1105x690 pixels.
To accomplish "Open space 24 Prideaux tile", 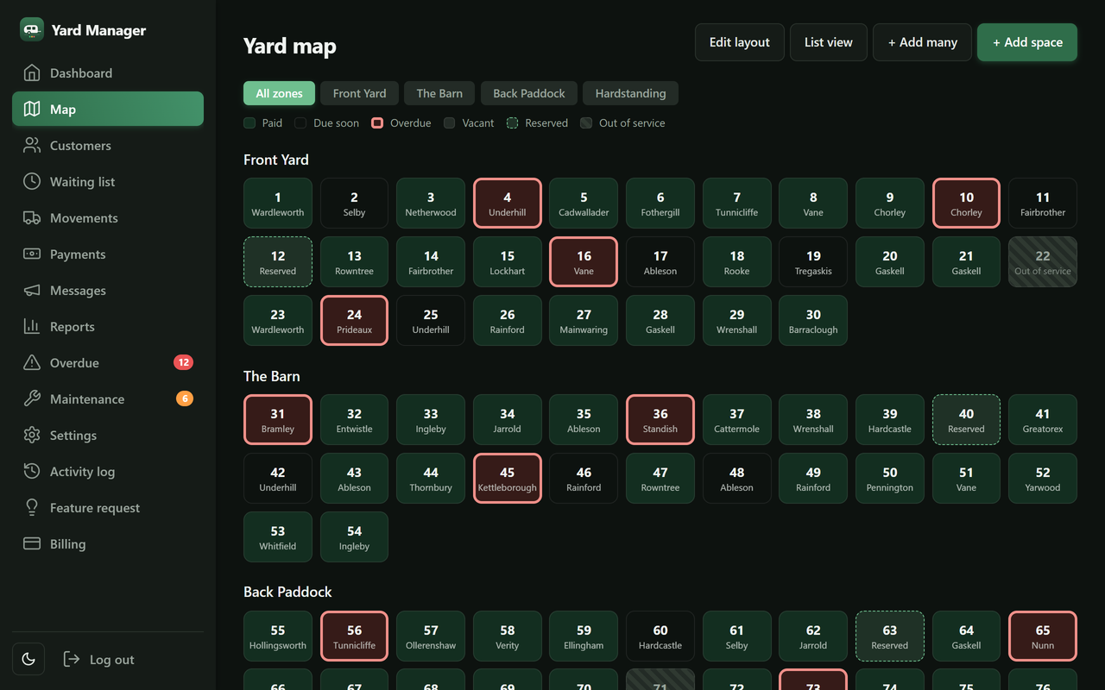I will click(x=354, y=321).
